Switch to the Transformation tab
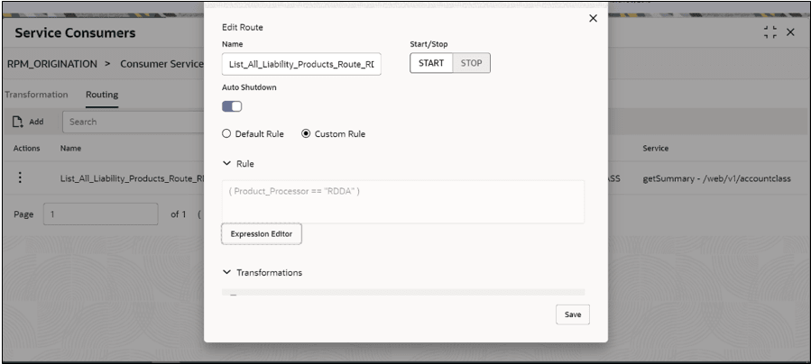 tap(36, 95)
